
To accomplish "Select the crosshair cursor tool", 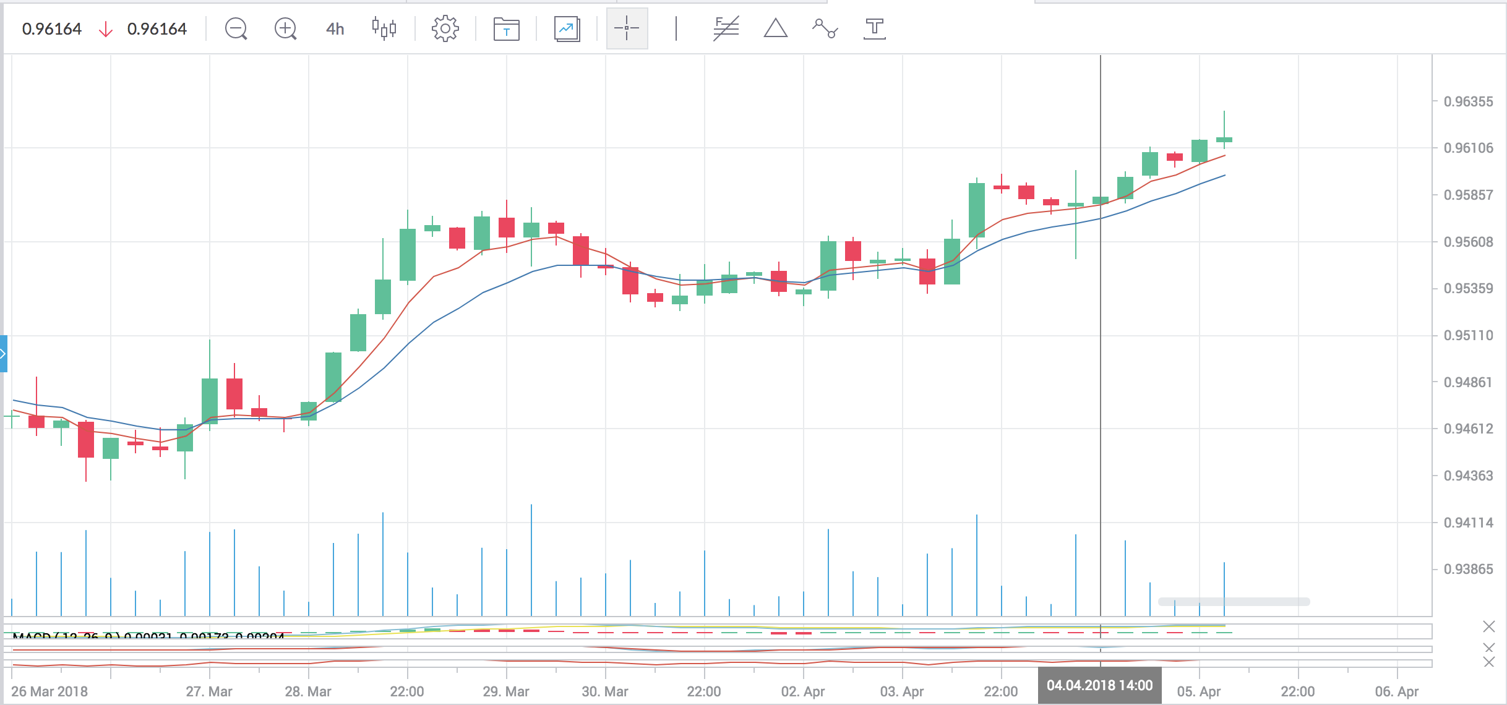I will (x=627, y=28).
